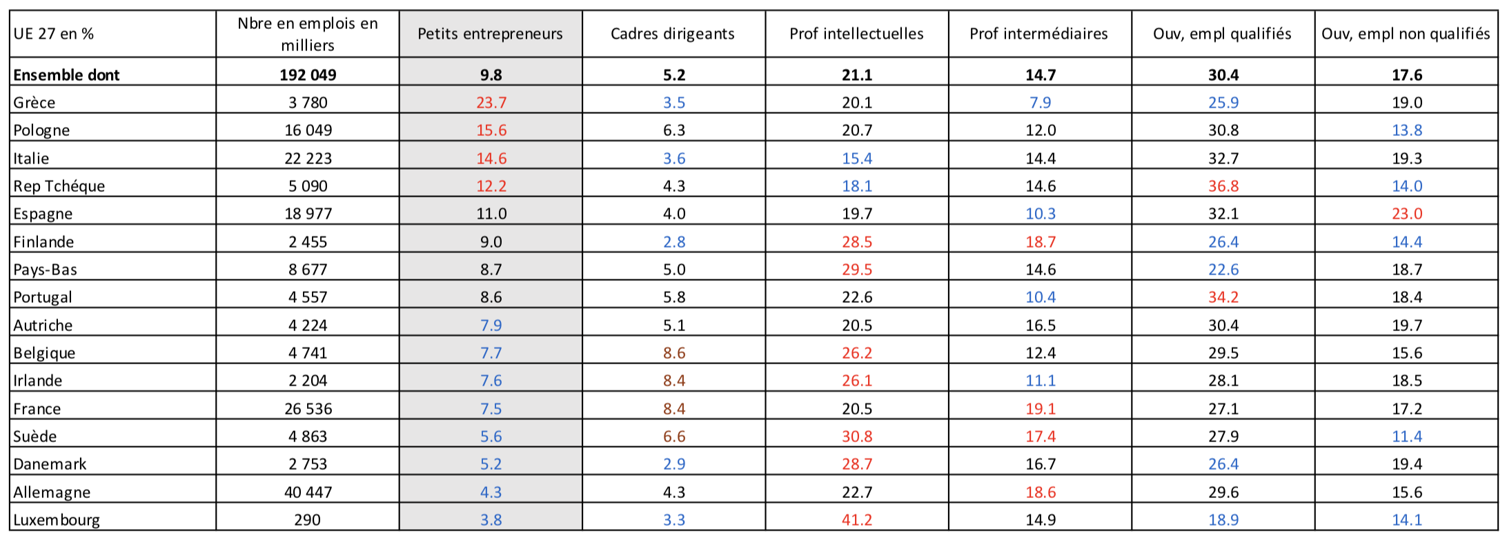Click the Ensemble dont row label
Image resolution: width=1507 pixels, height=538 pixels.
(x=67, y=75)
